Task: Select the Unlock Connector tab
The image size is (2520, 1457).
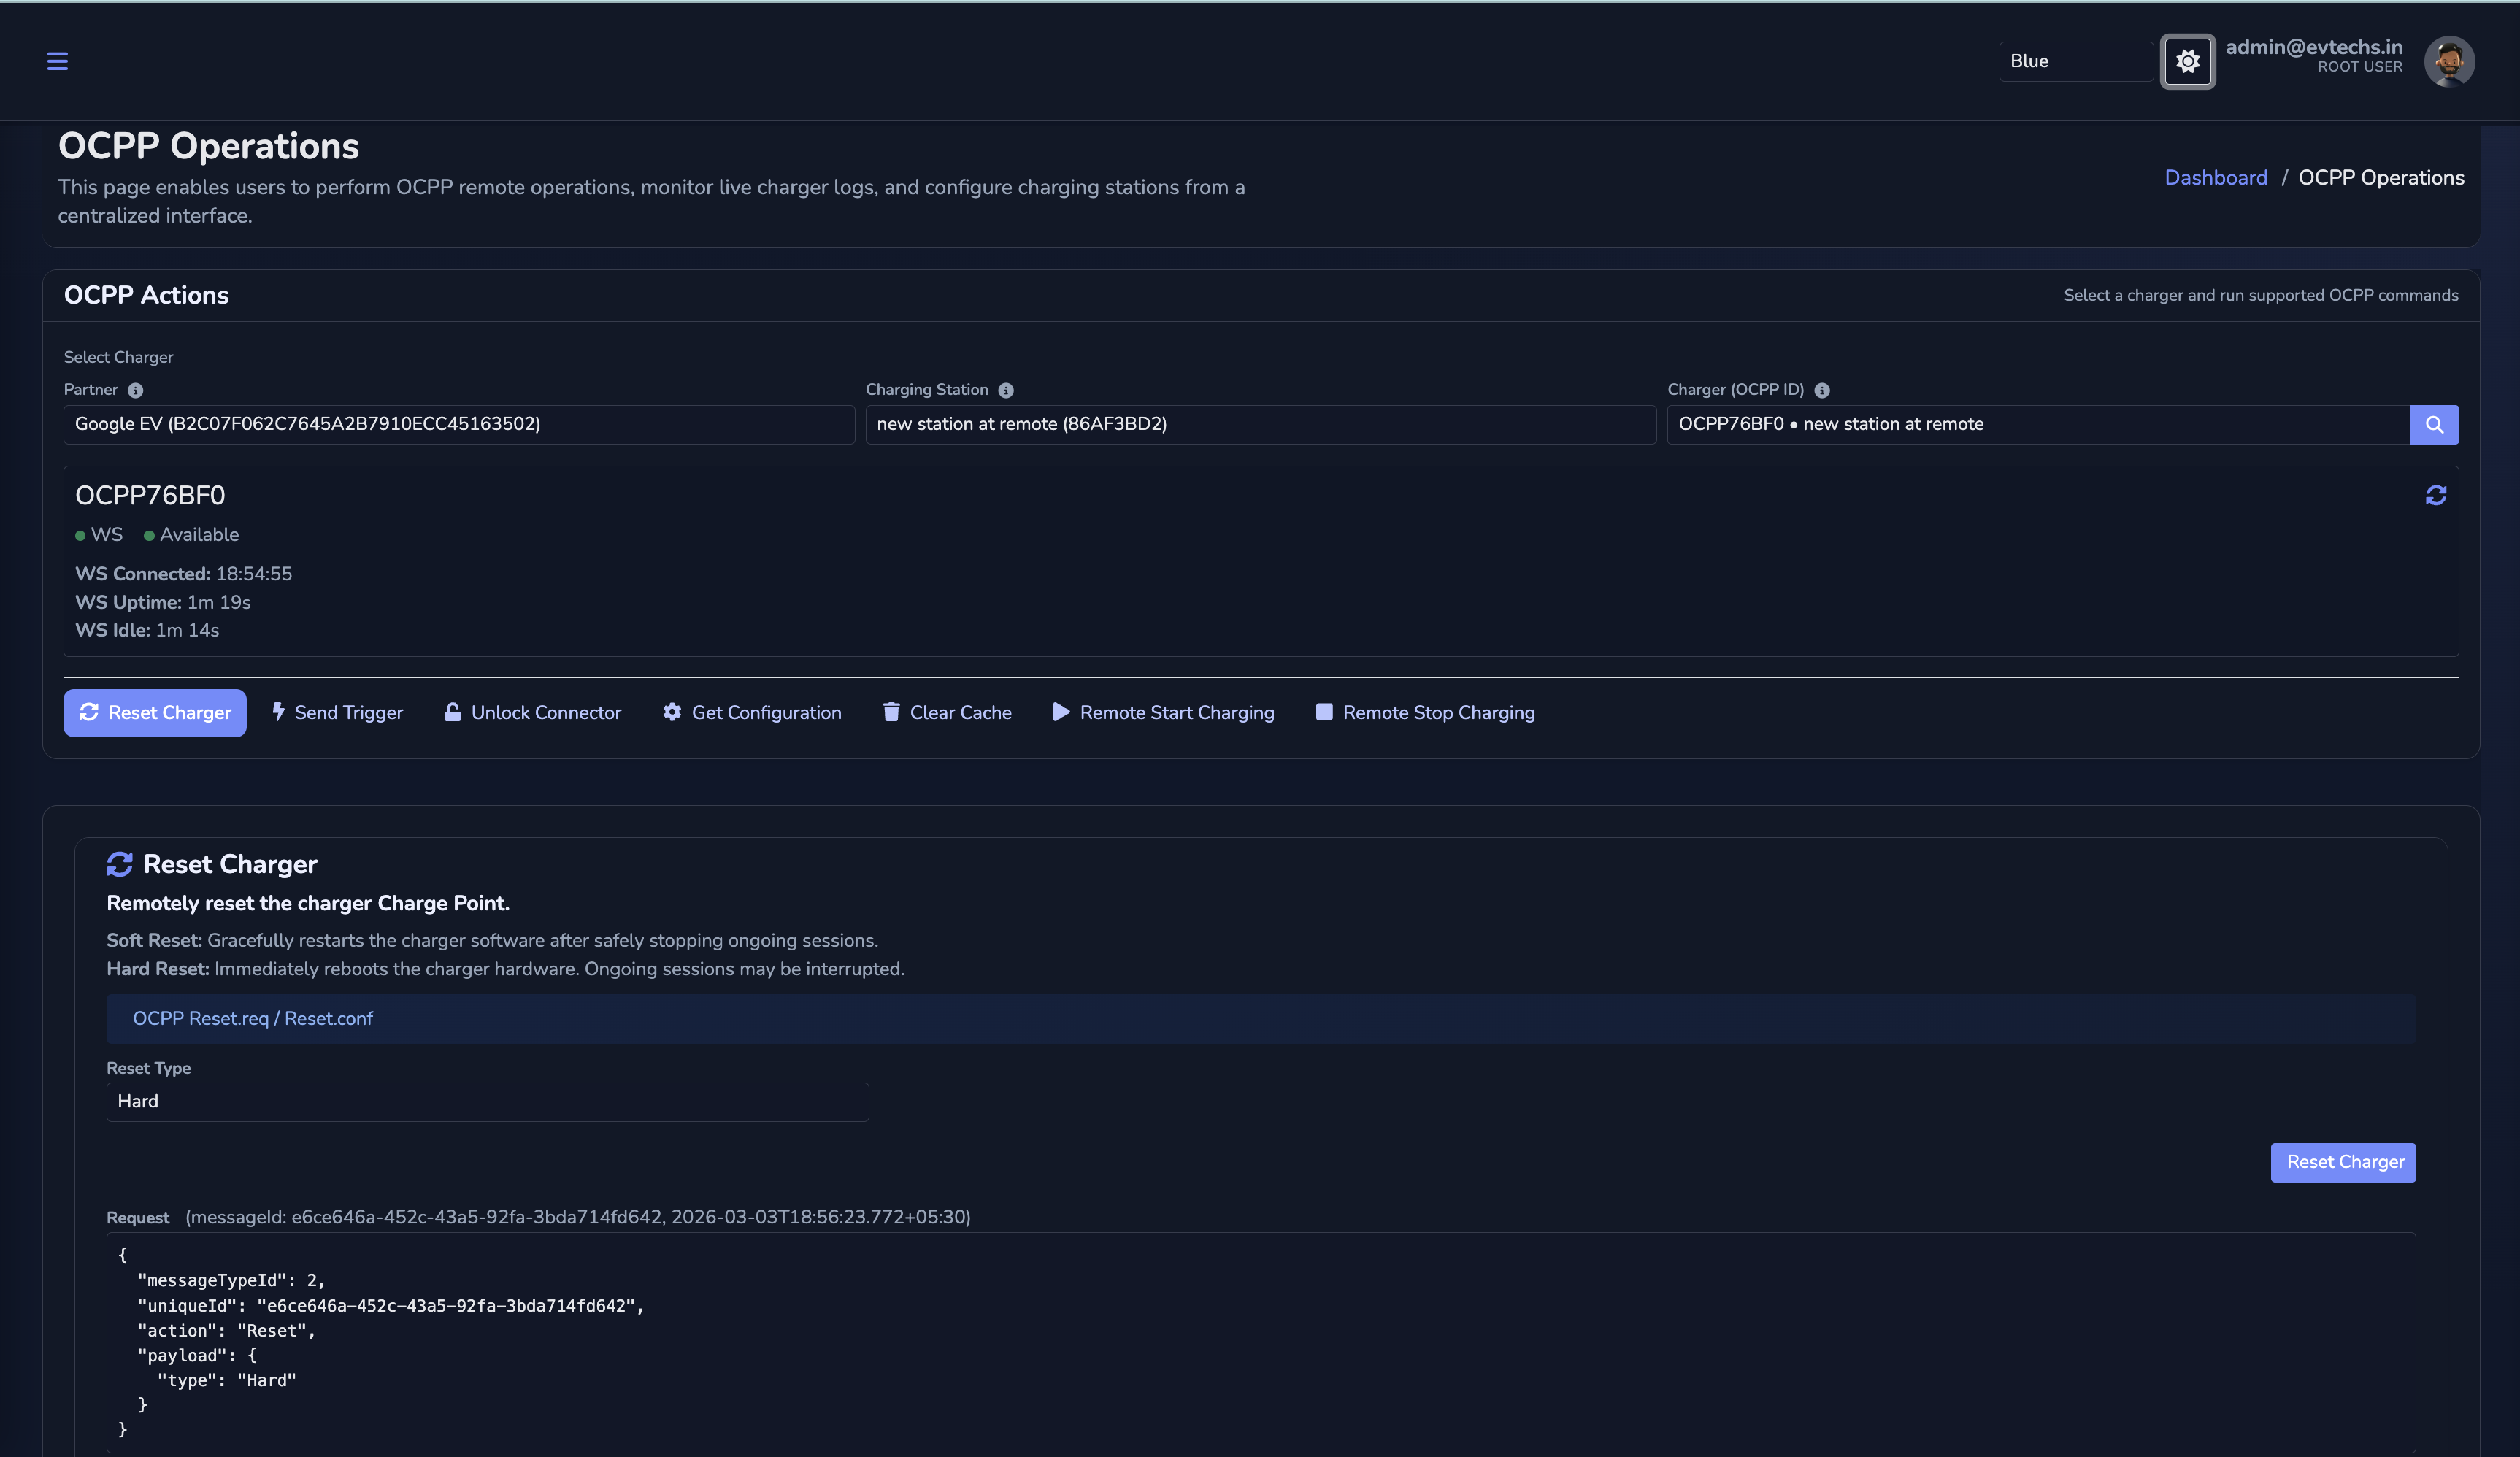Action: pyautogui.click(x=532, y=712)
